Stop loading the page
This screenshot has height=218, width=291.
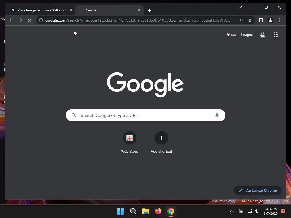[30, 20]
